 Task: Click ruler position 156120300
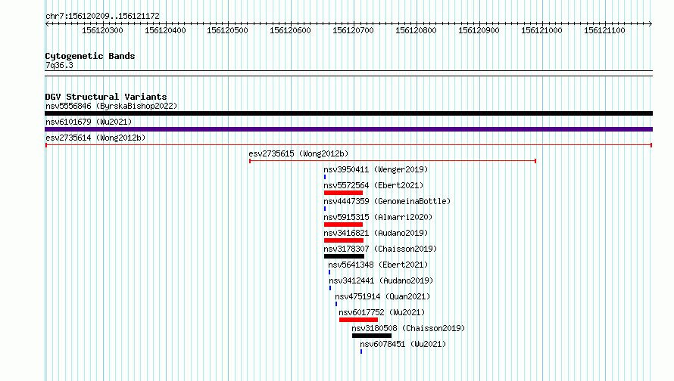(x=102, y=30)
